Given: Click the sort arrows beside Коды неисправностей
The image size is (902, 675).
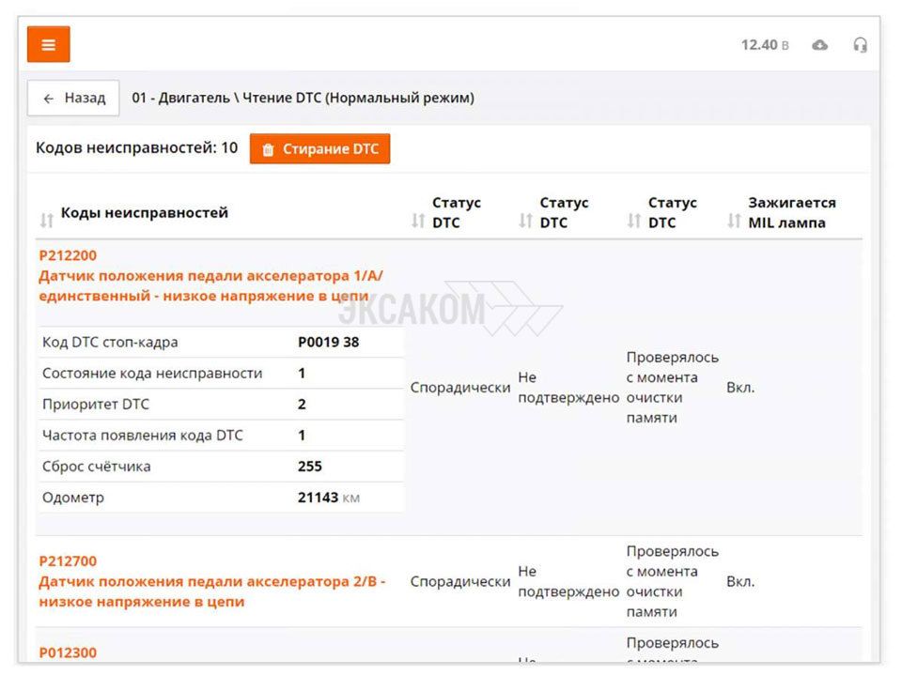Looking at the screenshot, I should click(47, 221).
